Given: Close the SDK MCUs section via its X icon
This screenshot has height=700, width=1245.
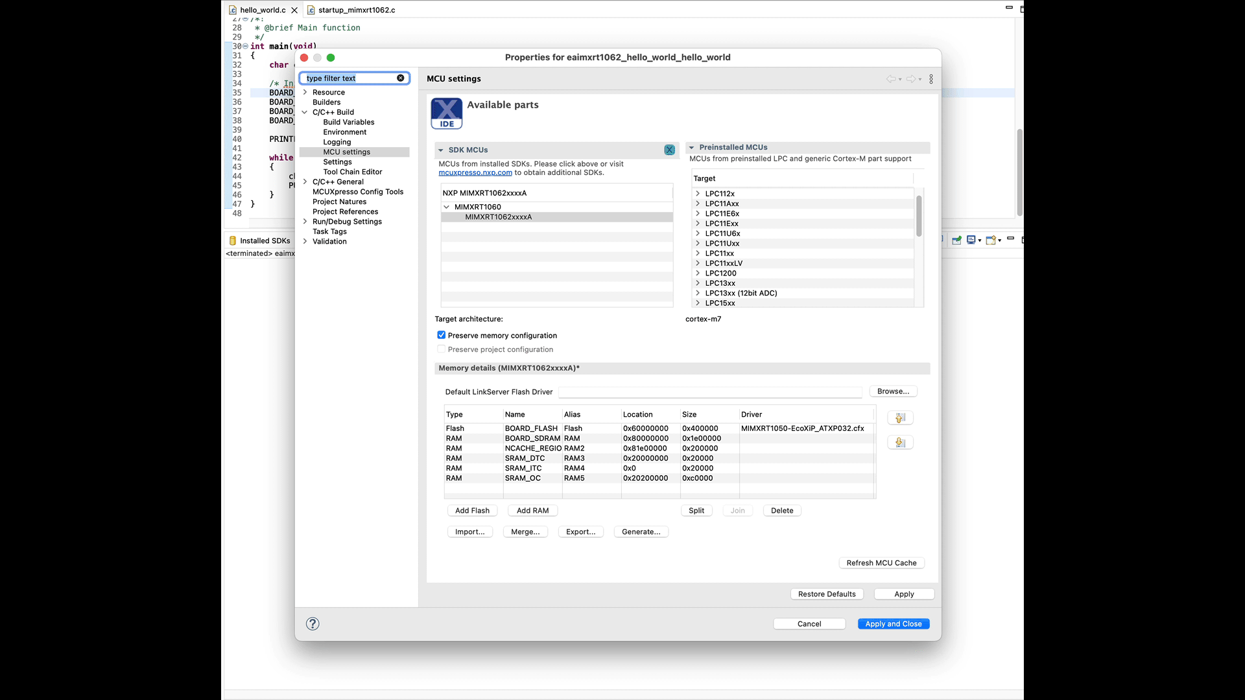Looking at the screenshot, I should tap(669, 150).
